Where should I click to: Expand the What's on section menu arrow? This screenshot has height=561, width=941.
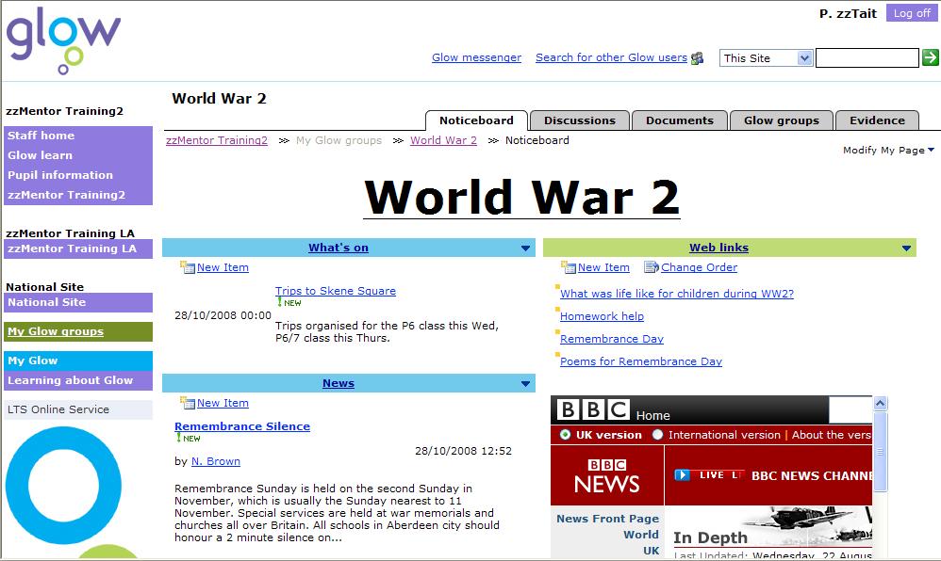pos(526,248)
